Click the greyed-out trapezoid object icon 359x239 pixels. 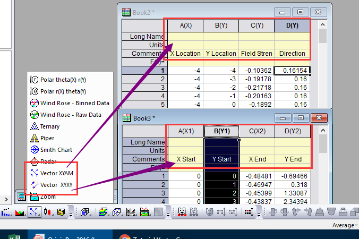(319, 212)
